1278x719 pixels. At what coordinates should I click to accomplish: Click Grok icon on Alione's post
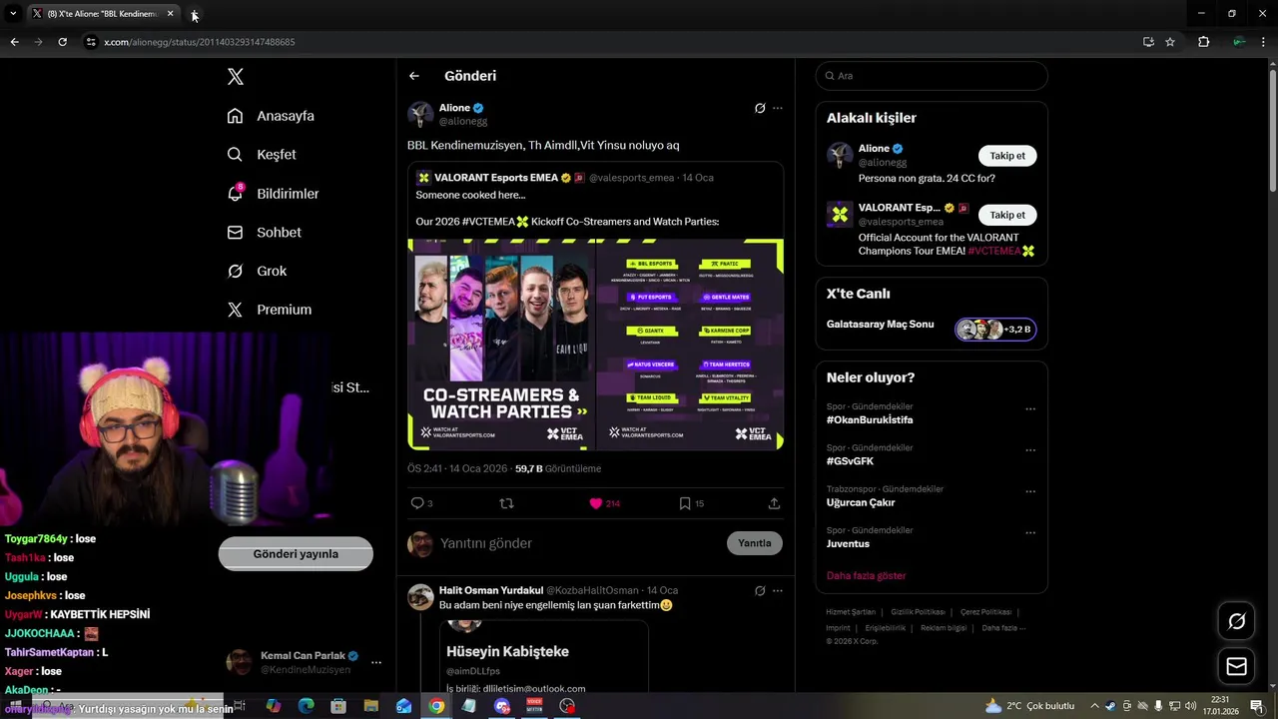pos(760,108)
